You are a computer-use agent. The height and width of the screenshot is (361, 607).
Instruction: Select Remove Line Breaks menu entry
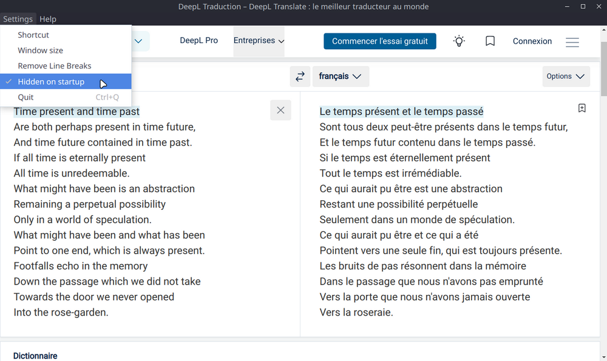55,66
